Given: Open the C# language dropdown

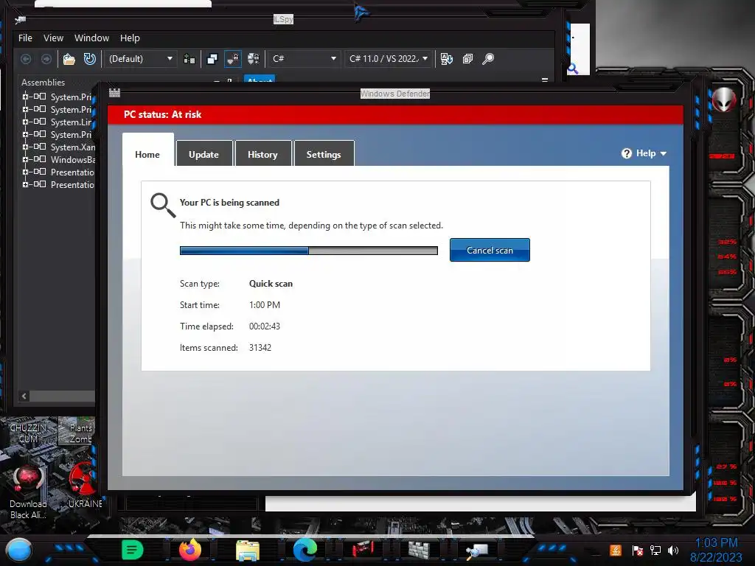Looking at the screenshot, I should click(x=303, y=59).
